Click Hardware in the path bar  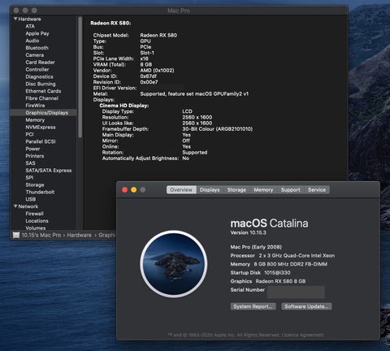coord(79,235)
